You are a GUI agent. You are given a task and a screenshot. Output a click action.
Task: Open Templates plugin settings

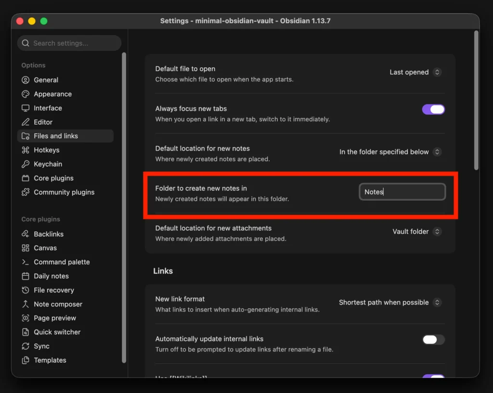[x=65, y=360]
